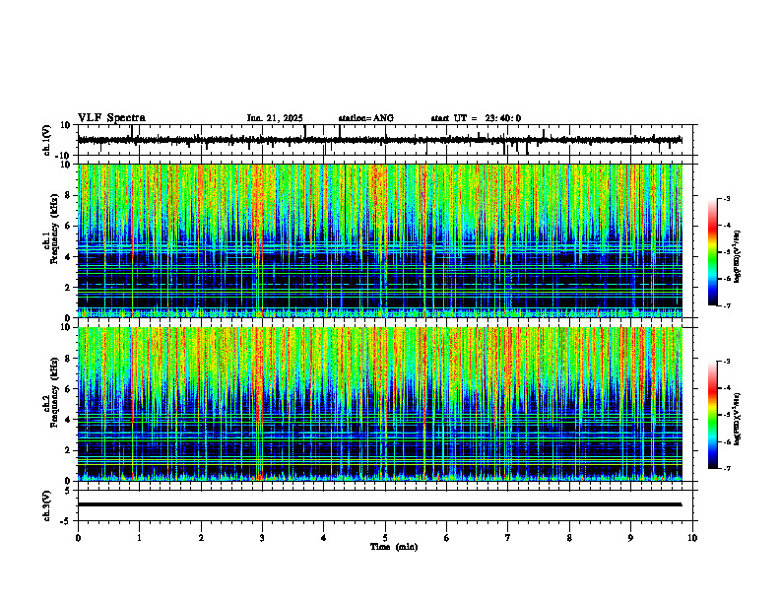Click time axis tick label '2'

201,538
